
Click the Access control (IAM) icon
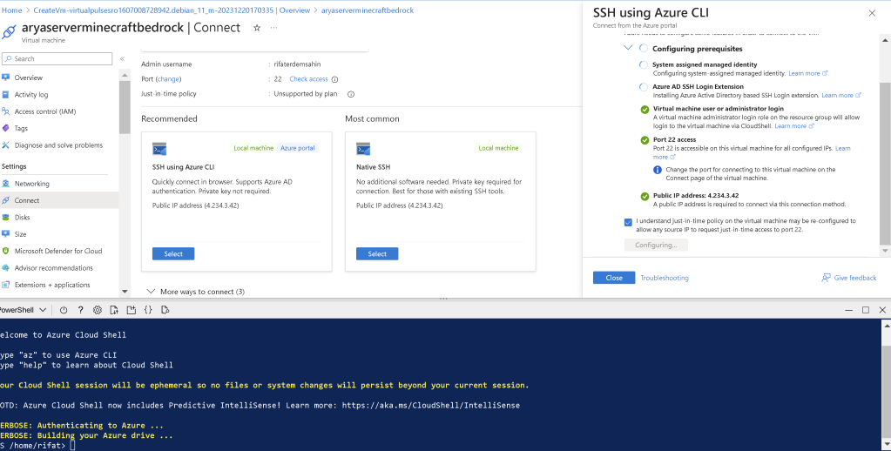tap(6, 111)
